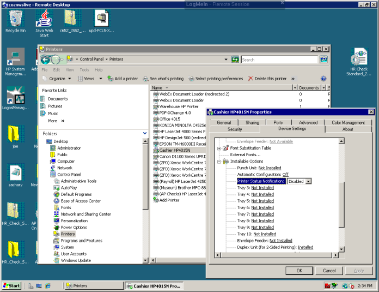Select Control Panel in the Folders tree
The width and height of the screenshot is (379, 292).
coord(69,175)
